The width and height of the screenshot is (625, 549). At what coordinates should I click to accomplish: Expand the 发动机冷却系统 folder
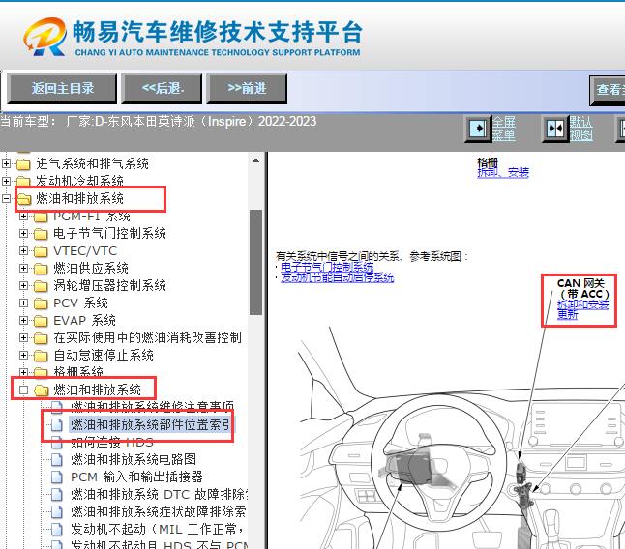[7, 181]
